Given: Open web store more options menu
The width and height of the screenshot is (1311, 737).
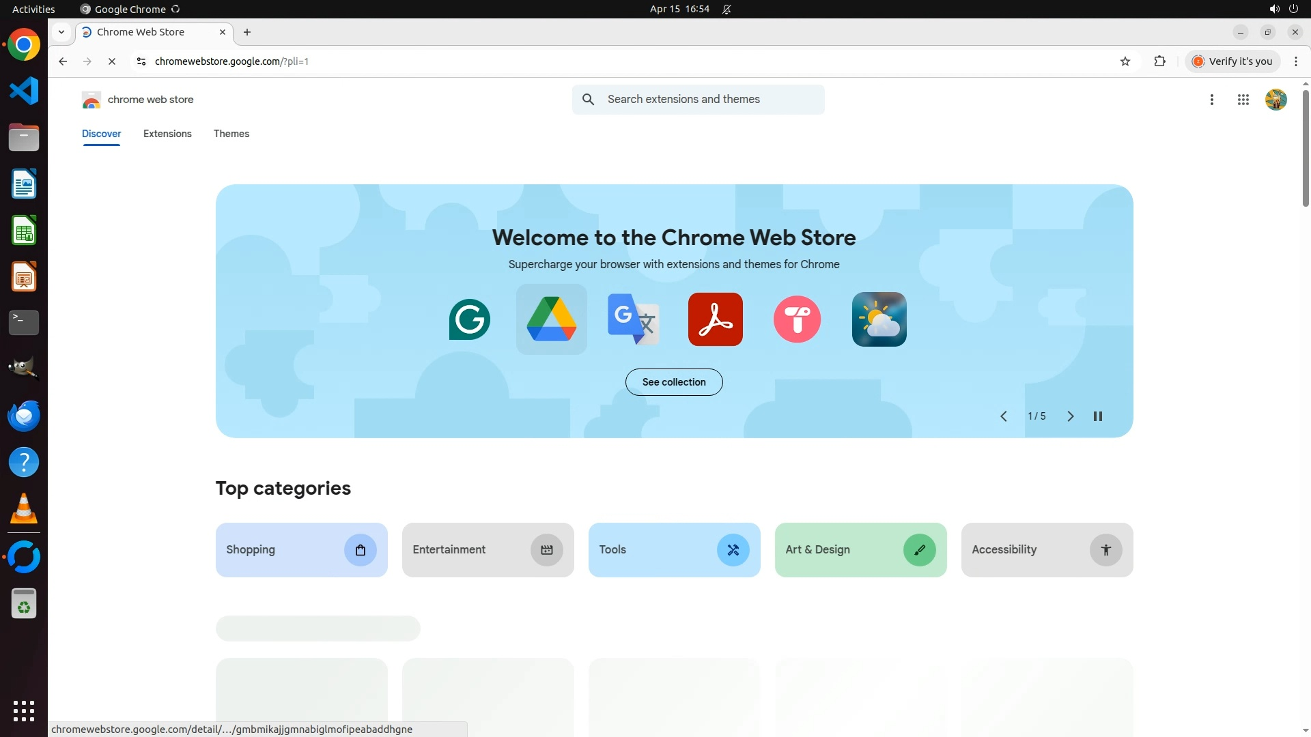Looking at the screenshot, I should (1211, 100).
